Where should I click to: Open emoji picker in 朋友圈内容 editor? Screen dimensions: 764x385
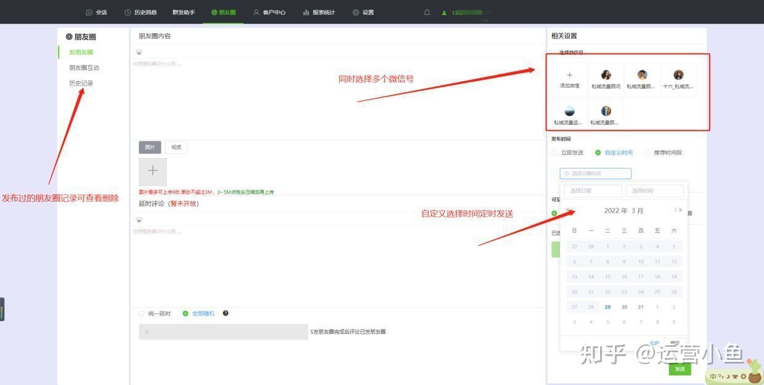click(139, 52)
